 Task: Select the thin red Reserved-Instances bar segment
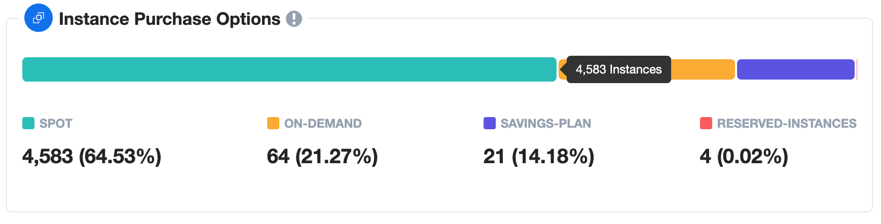857,69
